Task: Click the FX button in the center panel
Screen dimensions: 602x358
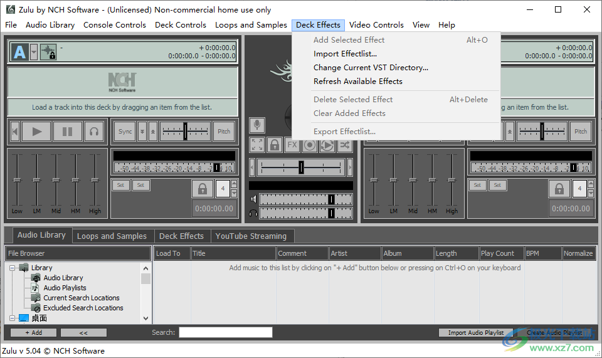Action: (292, 145)
